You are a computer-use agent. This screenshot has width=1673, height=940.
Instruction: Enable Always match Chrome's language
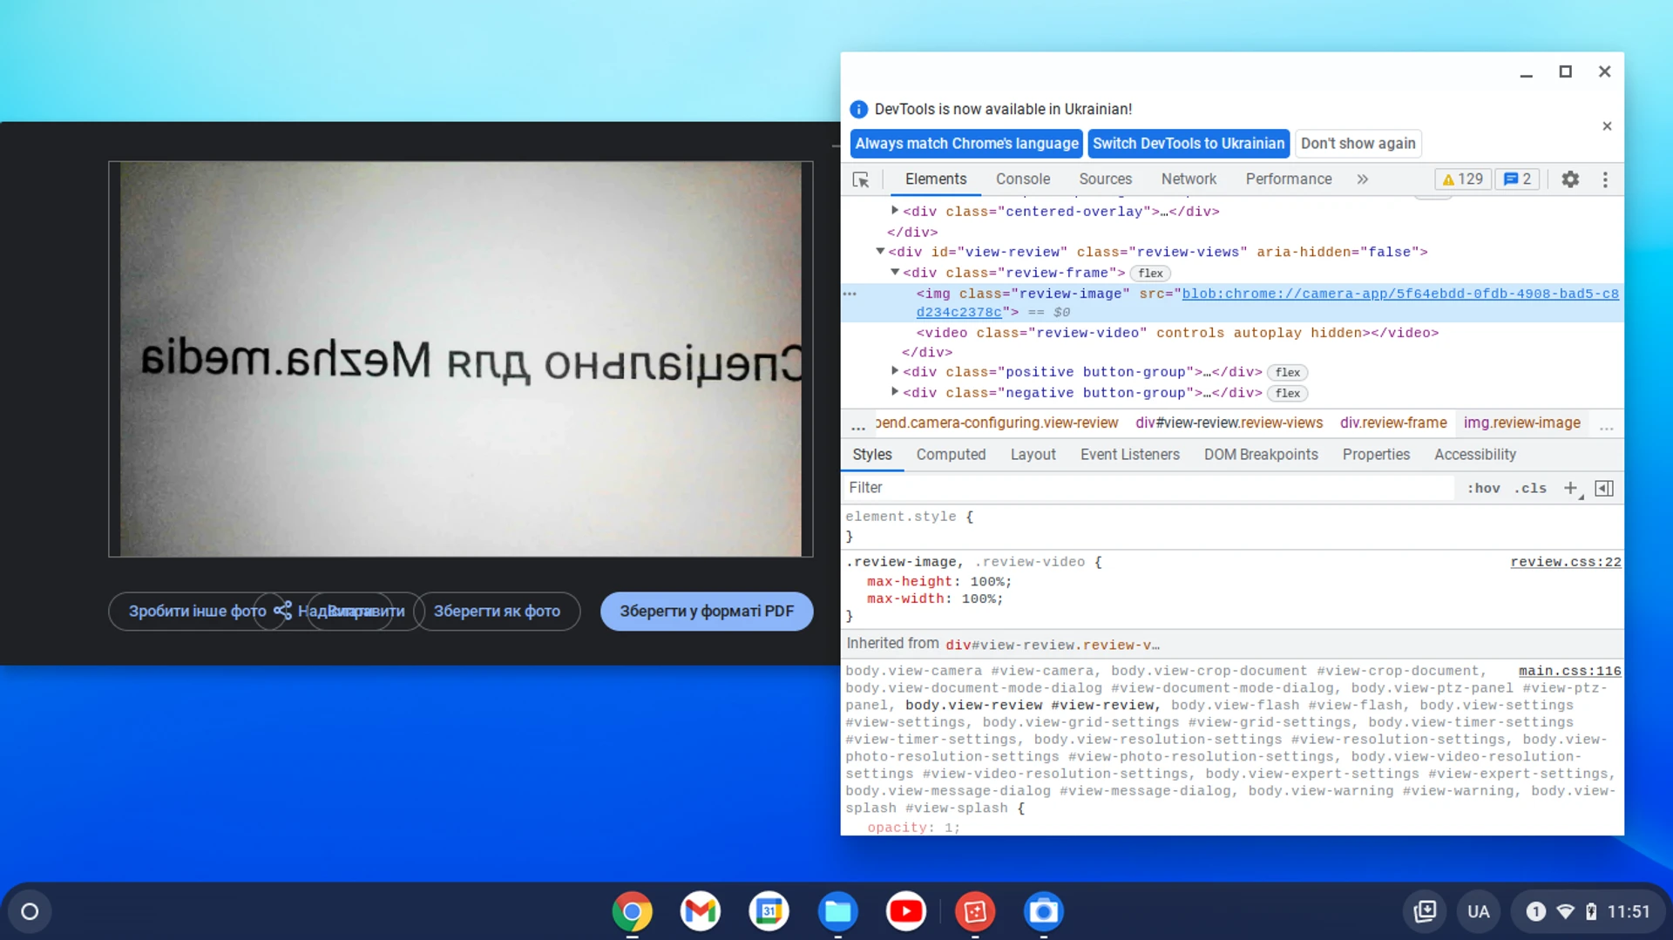[965, 143]
